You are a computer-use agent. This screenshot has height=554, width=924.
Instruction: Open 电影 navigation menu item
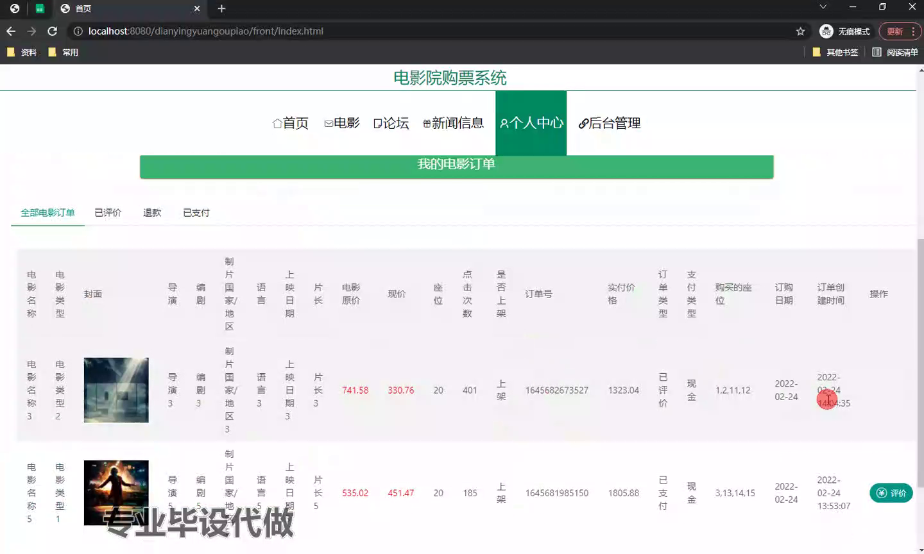pos(342,123)
